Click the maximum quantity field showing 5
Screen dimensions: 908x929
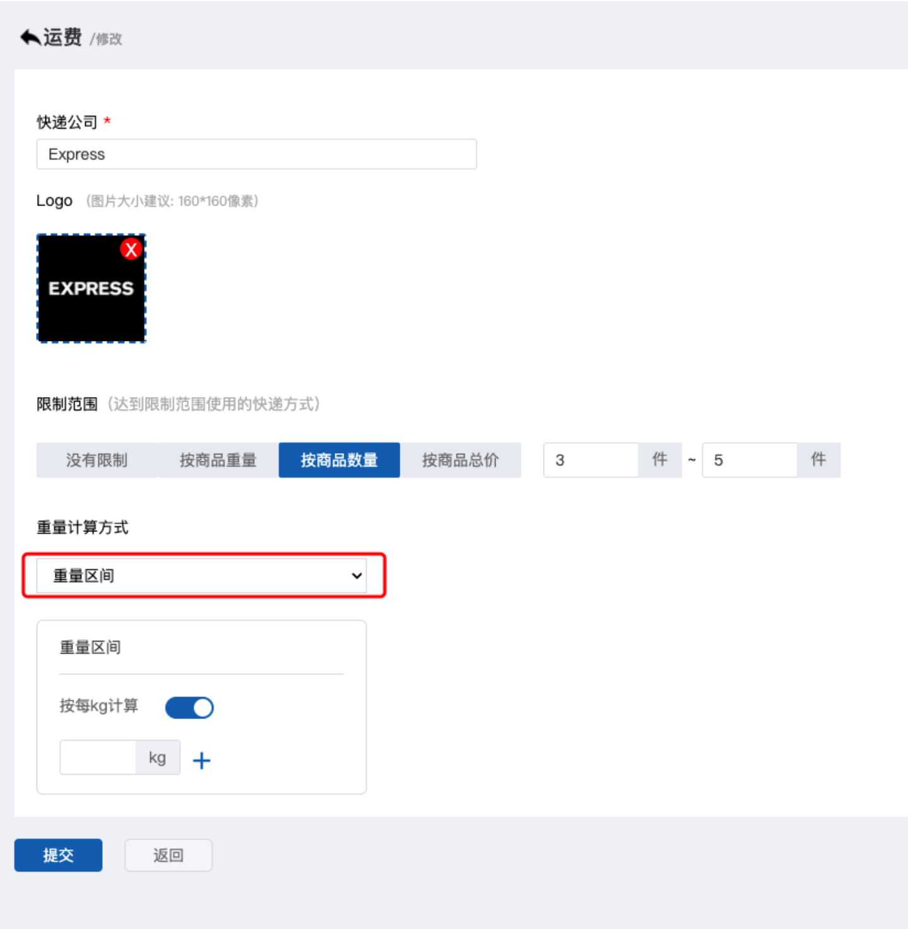750,460
